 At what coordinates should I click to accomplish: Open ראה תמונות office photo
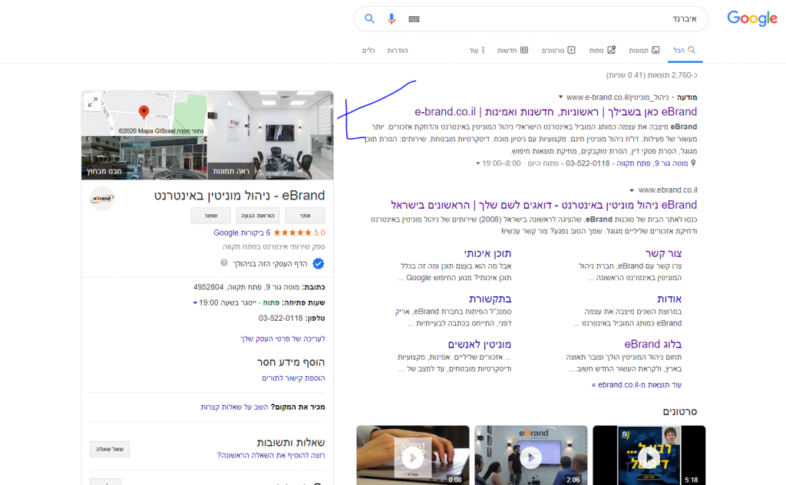point(270,135)
